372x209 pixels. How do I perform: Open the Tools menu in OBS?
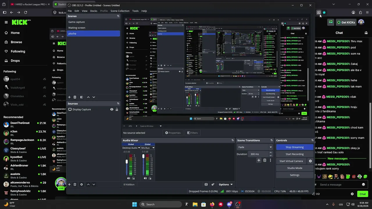(x=135, y=11)
